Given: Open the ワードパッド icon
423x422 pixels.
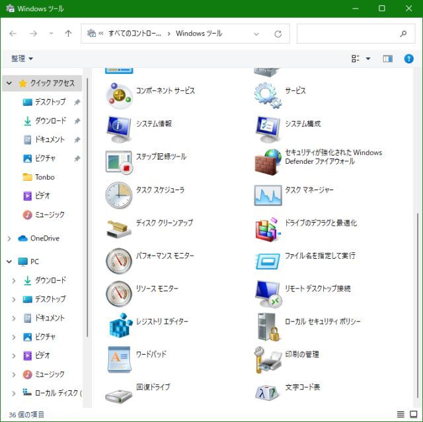Looking at the screenshot, I should 119,360.
